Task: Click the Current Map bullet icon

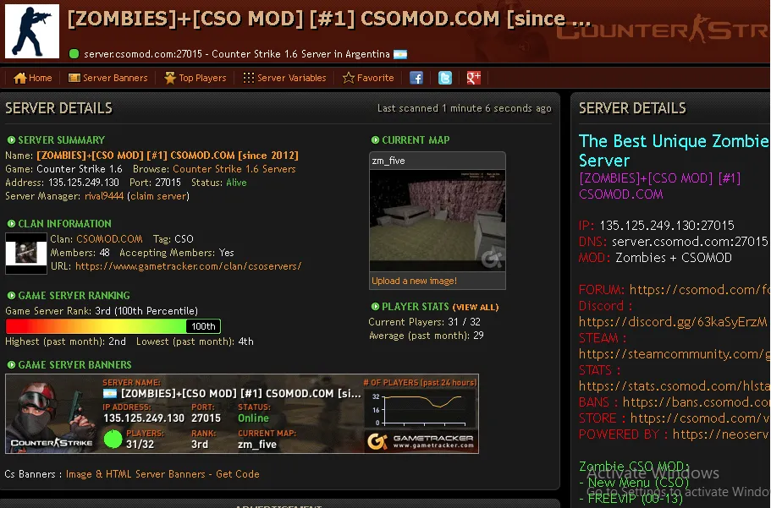Action: (x=375, y=140)
